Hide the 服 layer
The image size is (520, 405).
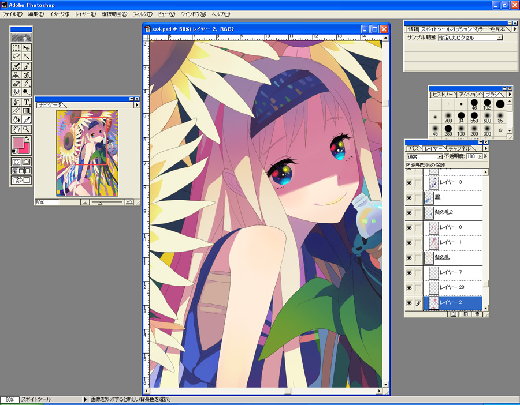(409, 198)
